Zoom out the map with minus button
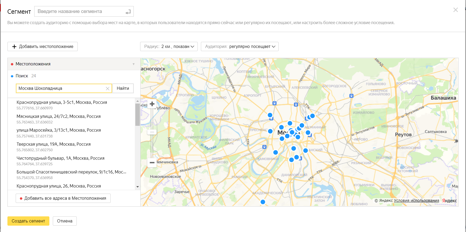466x232 pixels. coord(152,162)
